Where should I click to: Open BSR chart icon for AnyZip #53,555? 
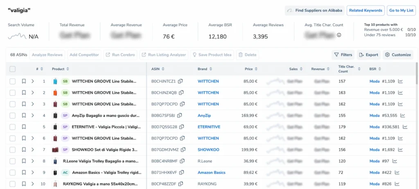pos(403,116)
